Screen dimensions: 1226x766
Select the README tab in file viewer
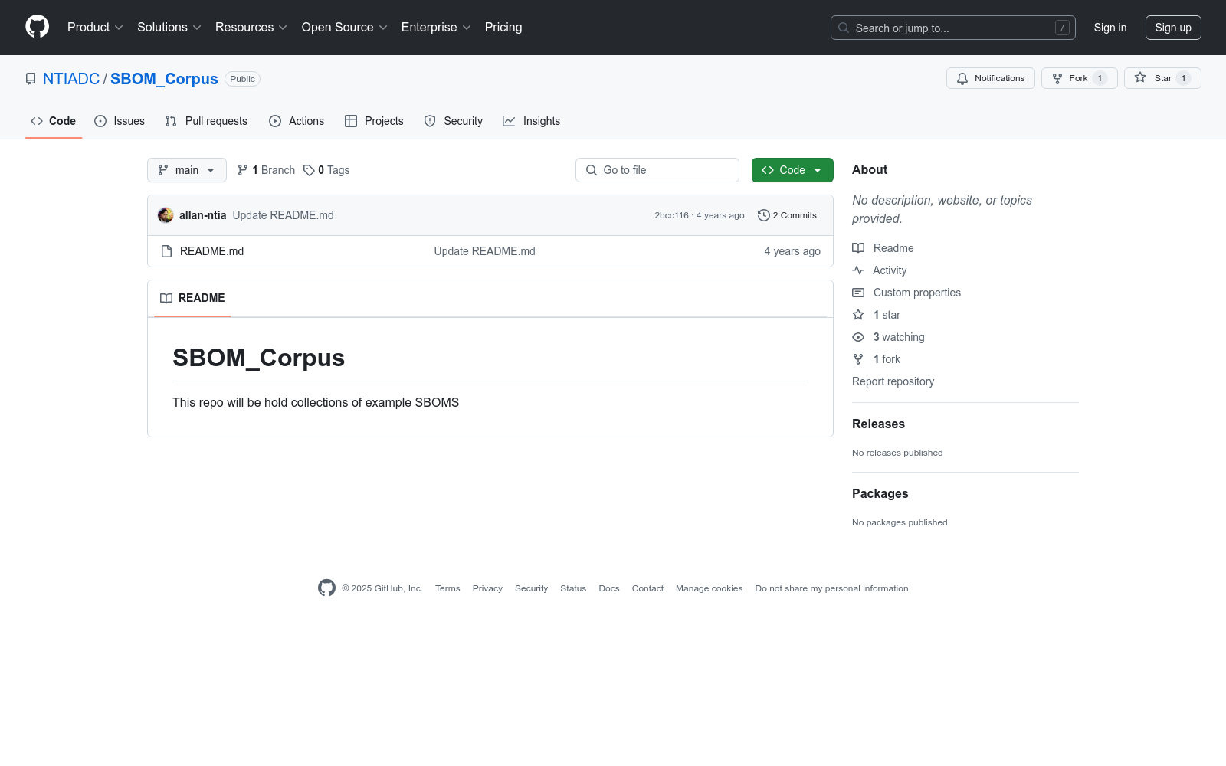click(192, 298)
